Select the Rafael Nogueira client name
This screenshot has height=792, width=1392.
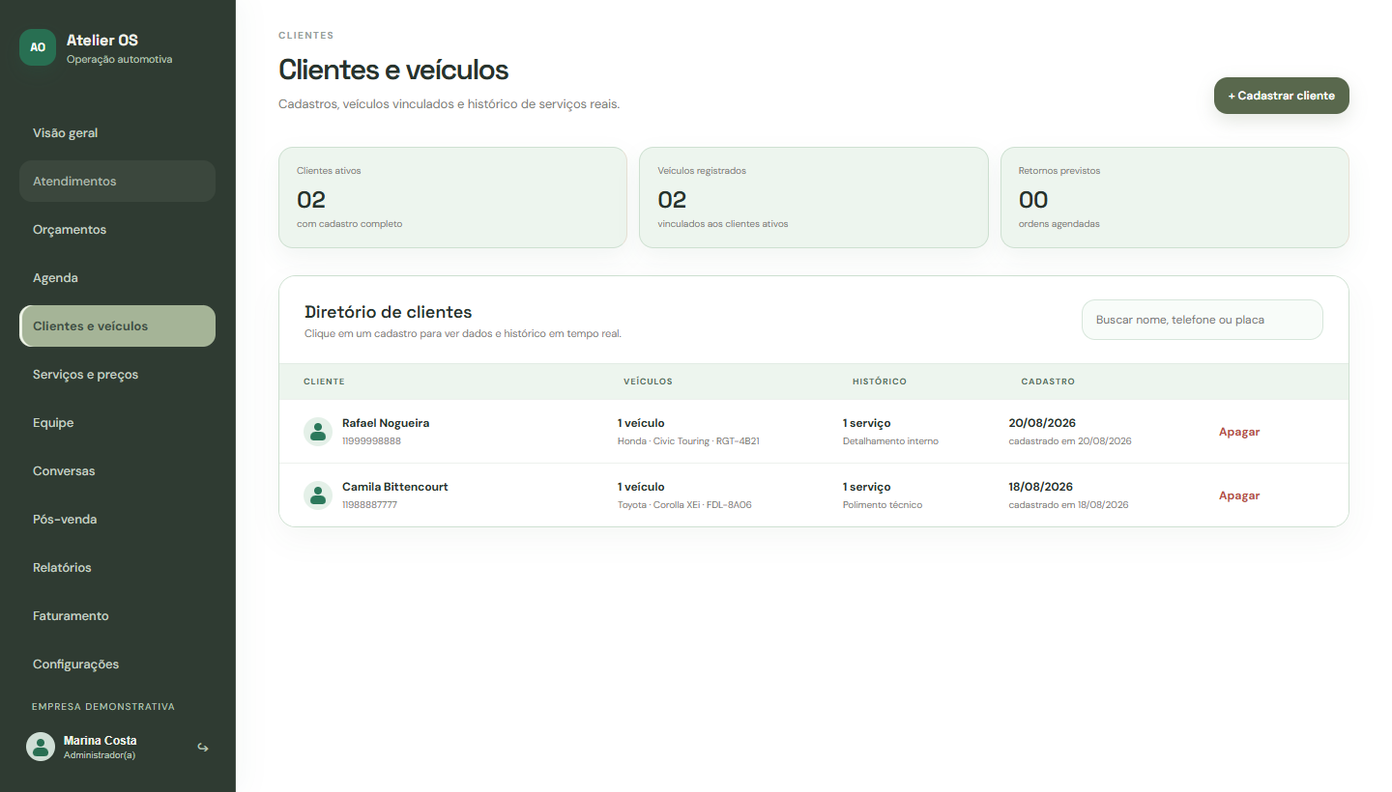386,423
